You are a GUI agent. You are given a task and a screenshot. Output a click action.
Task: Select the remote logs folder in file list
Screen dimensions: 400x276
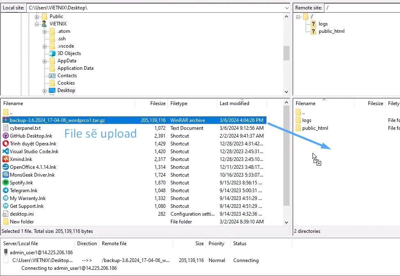tap(306, 120)
